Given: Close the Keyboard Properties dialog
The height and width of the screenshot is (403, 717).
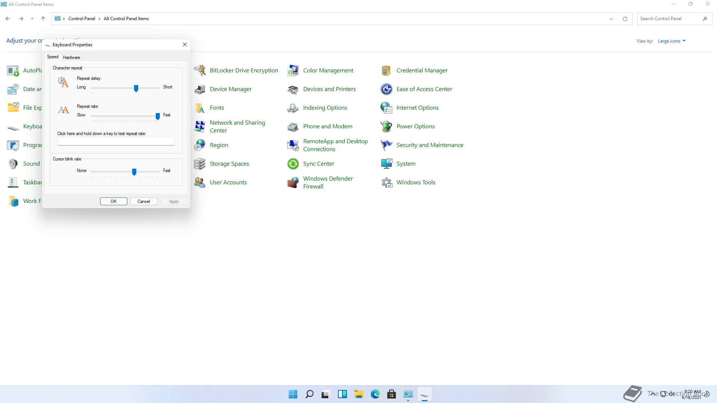Looking at the screenshot, I should [x=185, y=44].
